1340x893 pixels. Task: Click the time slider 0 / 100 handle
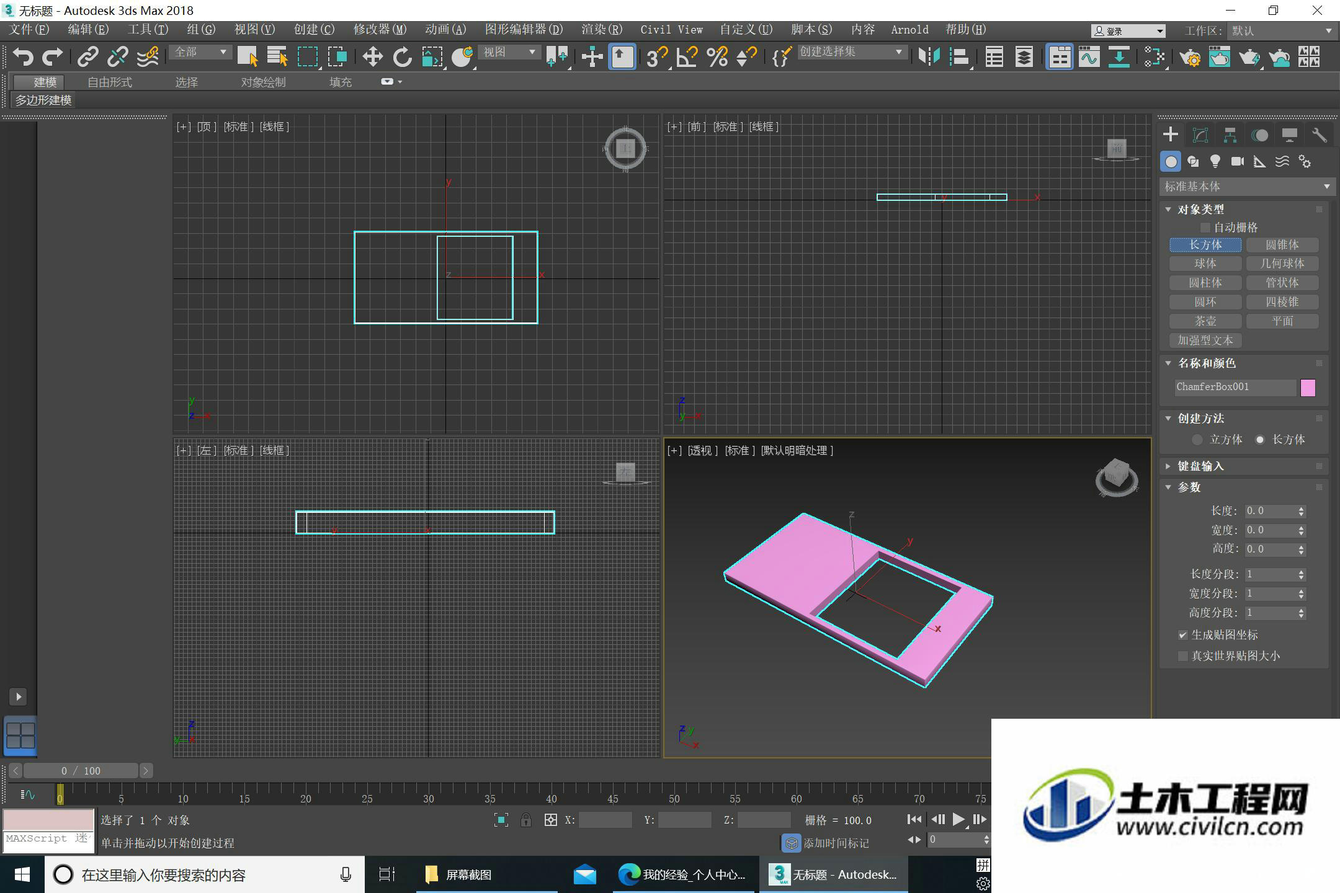click(81, 771)
